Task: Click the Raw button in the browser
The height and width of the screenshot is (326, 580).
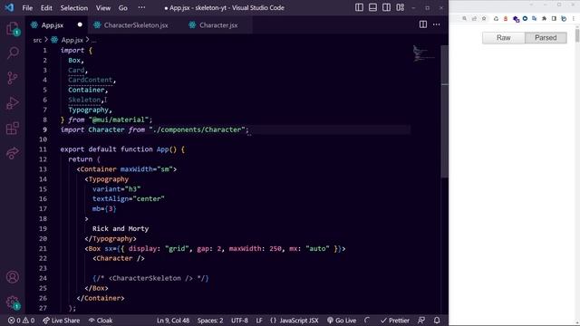Action: [x=504, y=38]
